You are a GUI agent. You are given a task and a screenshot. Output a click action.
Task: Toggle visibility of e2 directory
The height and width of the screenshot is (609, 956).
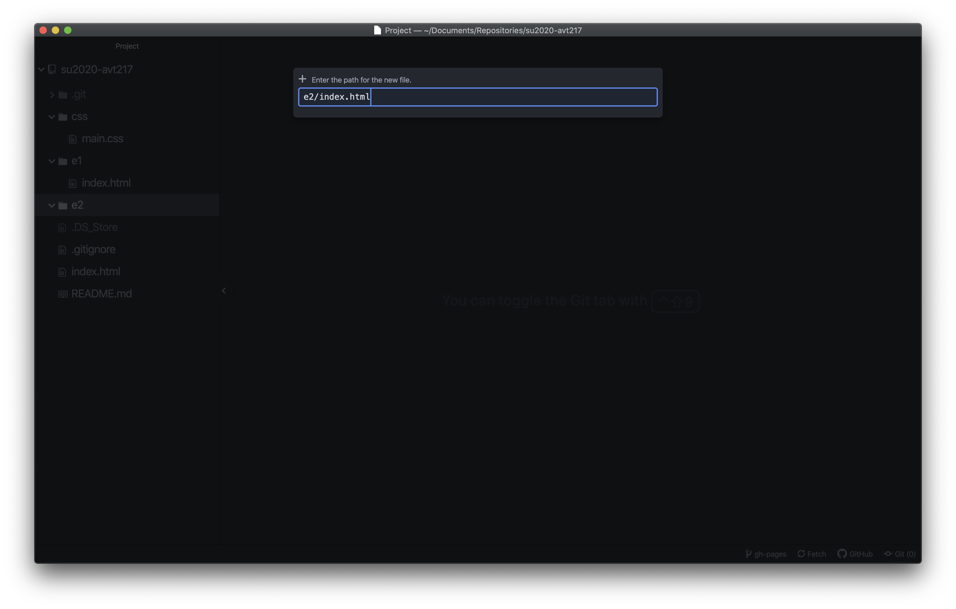pyautogui.click(x=52, y=205)
